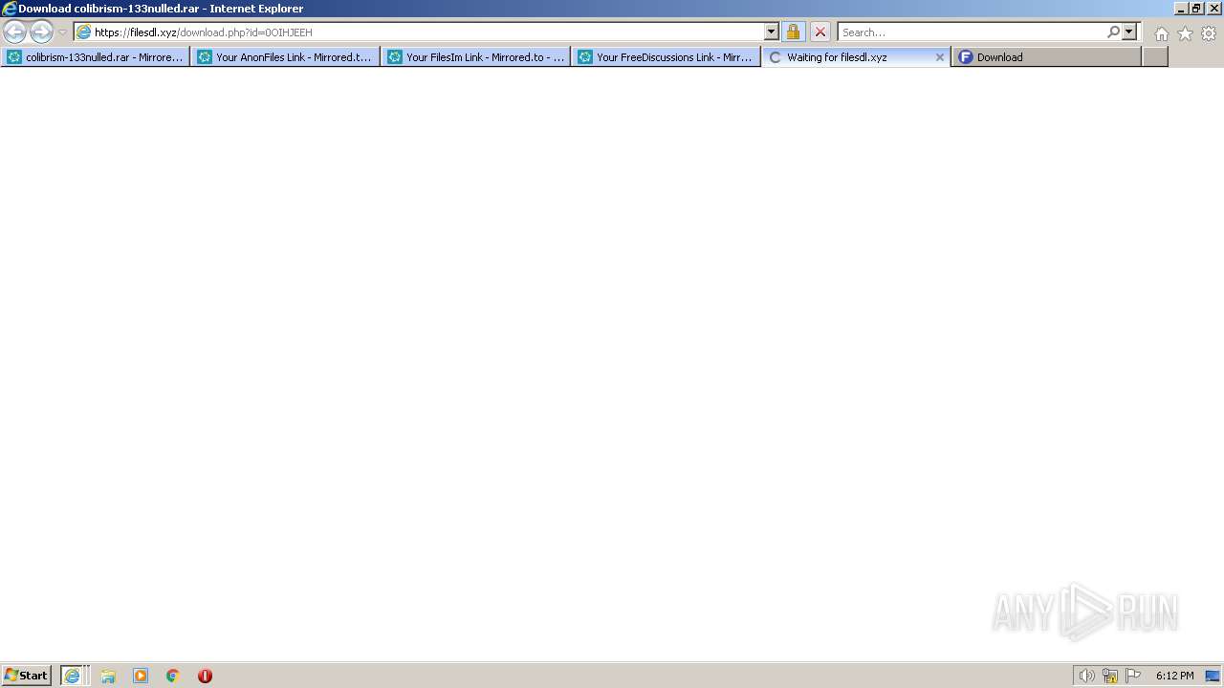
Task: Go to the Home page icon
Action: (x=1161, y=33)
